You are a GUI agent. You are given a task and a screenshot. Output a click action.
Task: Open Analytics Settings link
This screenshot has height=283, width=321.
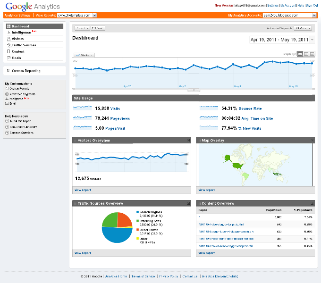17,15
